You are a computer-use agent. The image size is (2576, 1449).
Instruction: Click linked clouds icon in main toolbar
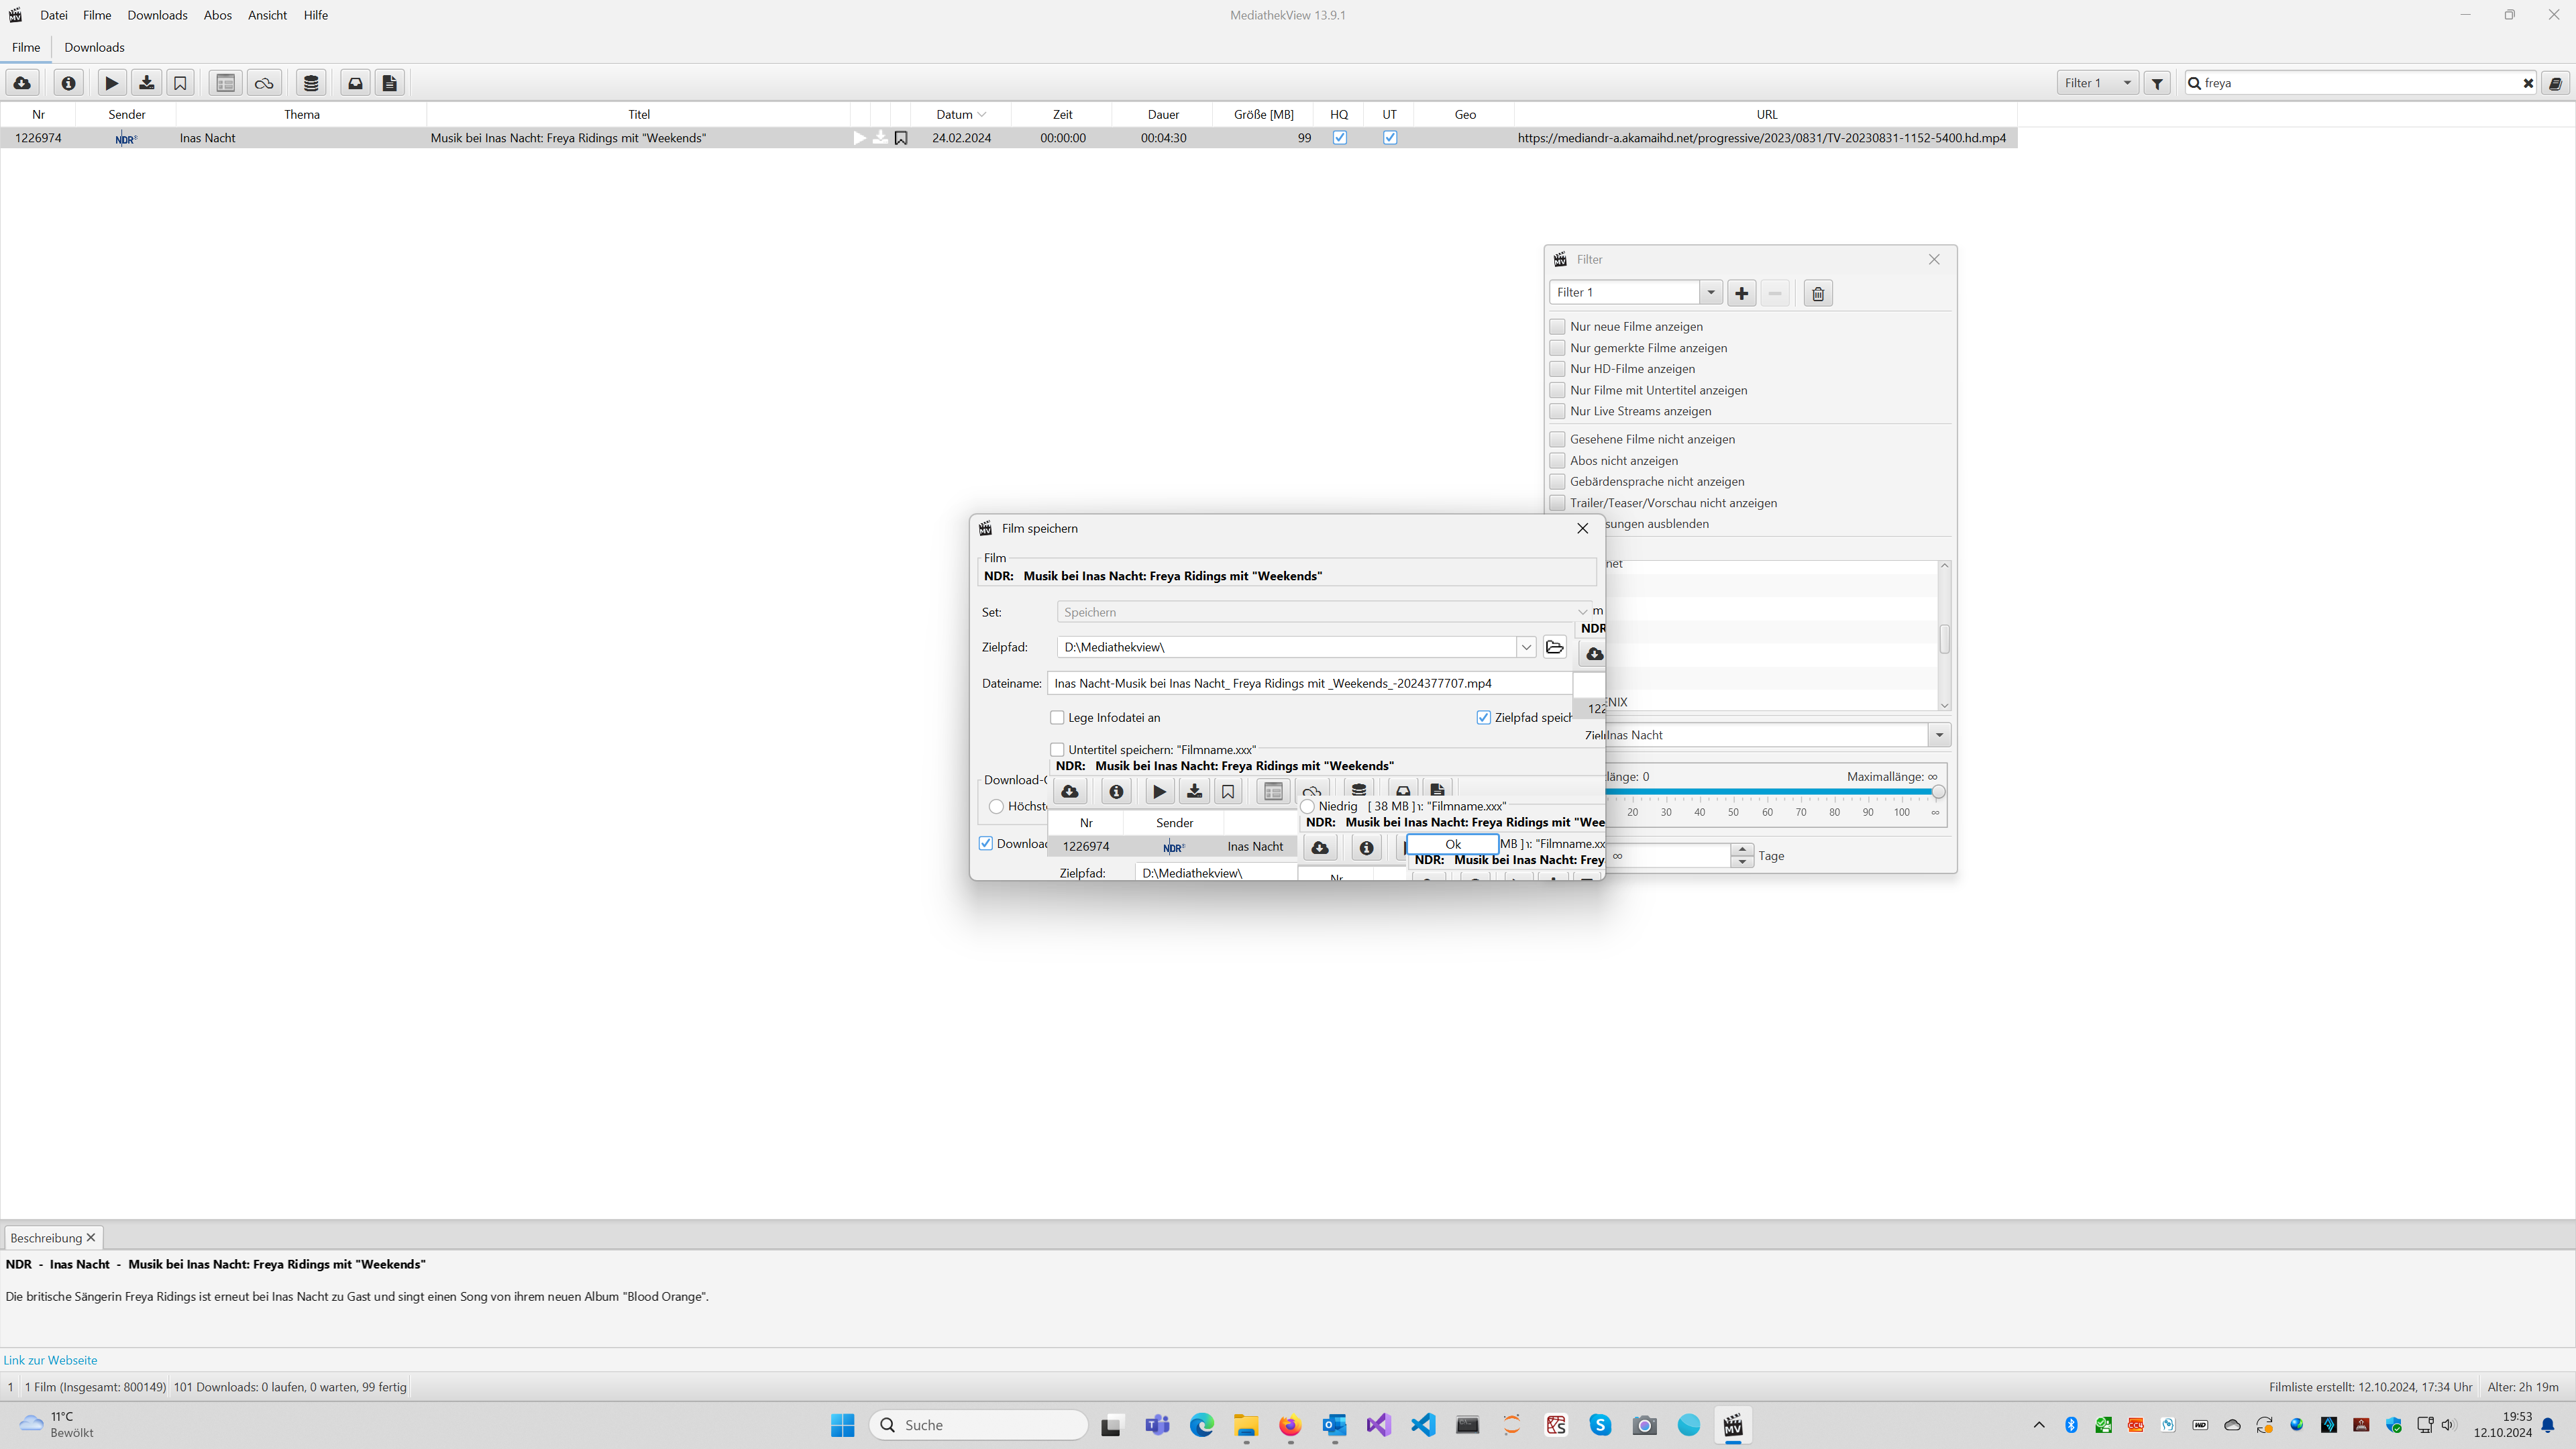coord(264,83)
